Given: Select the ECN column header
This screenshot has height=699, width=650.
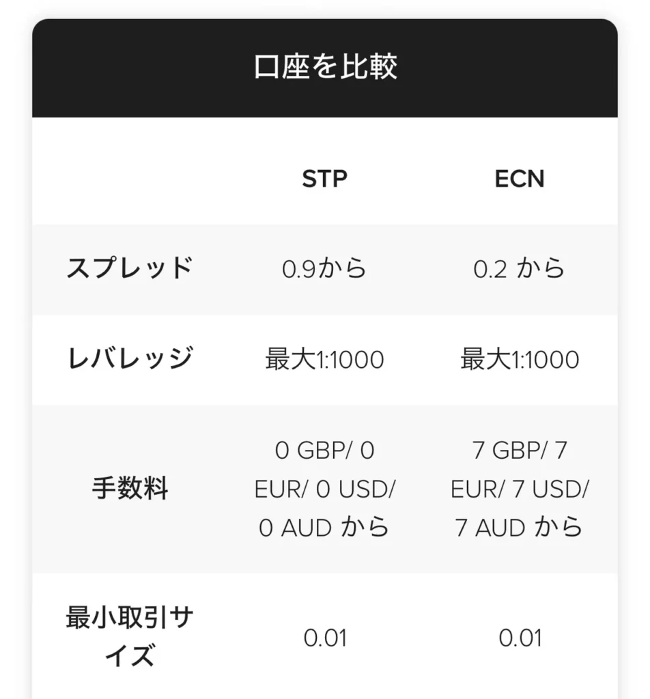Looking at the screenshot, I should (520, 179).
